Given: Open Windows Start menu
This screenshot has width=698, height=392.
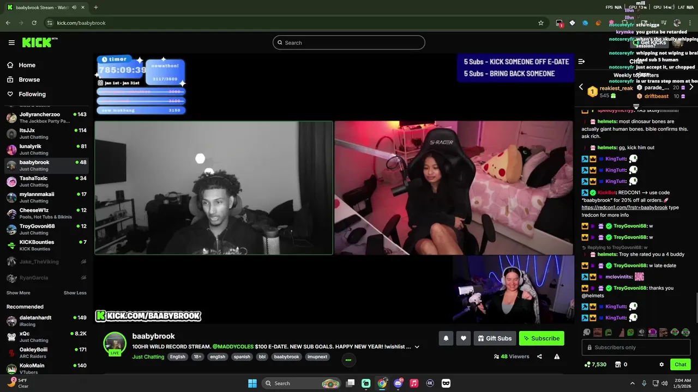Looking at the screenshot, I should click(x=252, y=383).
